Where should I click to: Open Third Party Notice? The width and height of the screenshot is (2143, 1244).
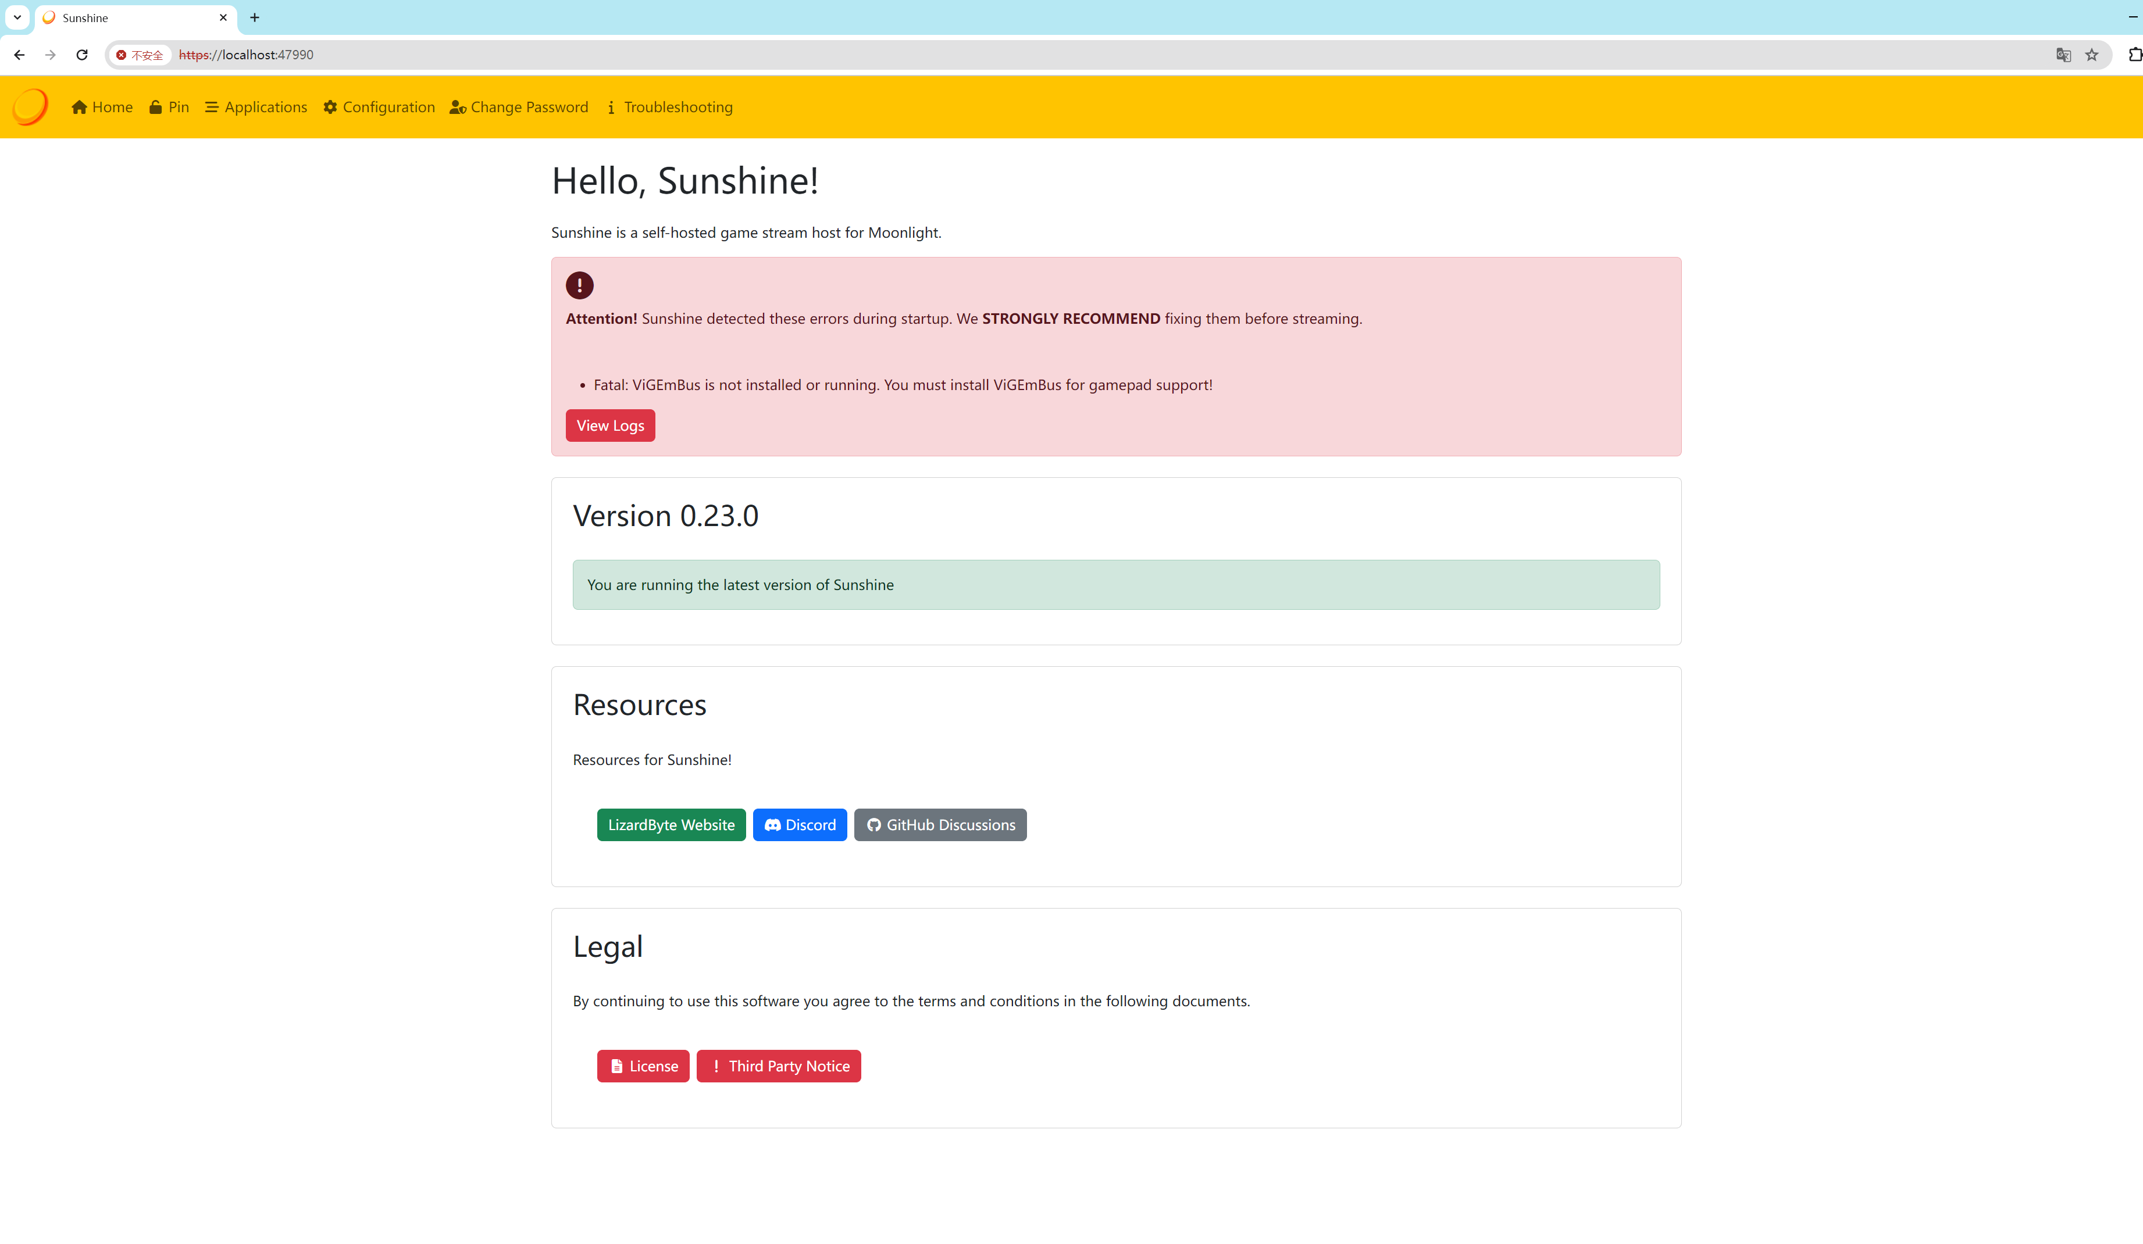pos(779,1066)
